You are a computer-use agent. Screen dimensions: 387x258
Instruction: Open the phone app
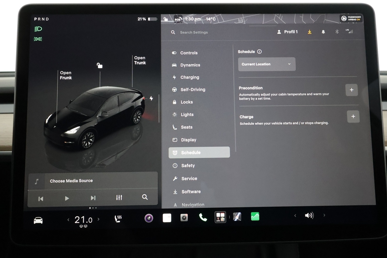tap(203, 217)
